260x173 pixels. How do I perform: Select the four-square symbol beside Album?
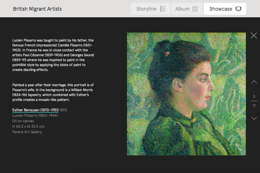tap(195, 9)
